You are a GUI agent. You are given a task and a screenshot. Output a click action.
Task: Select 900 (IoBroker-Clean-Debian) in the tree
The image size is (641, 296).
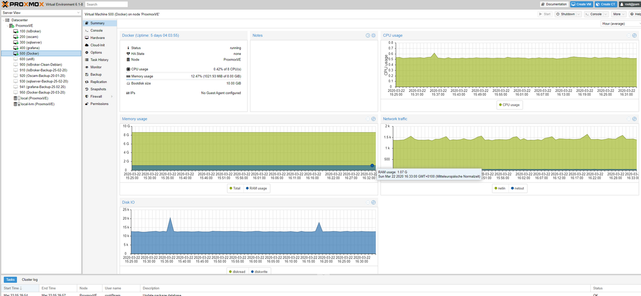[41, 65]
